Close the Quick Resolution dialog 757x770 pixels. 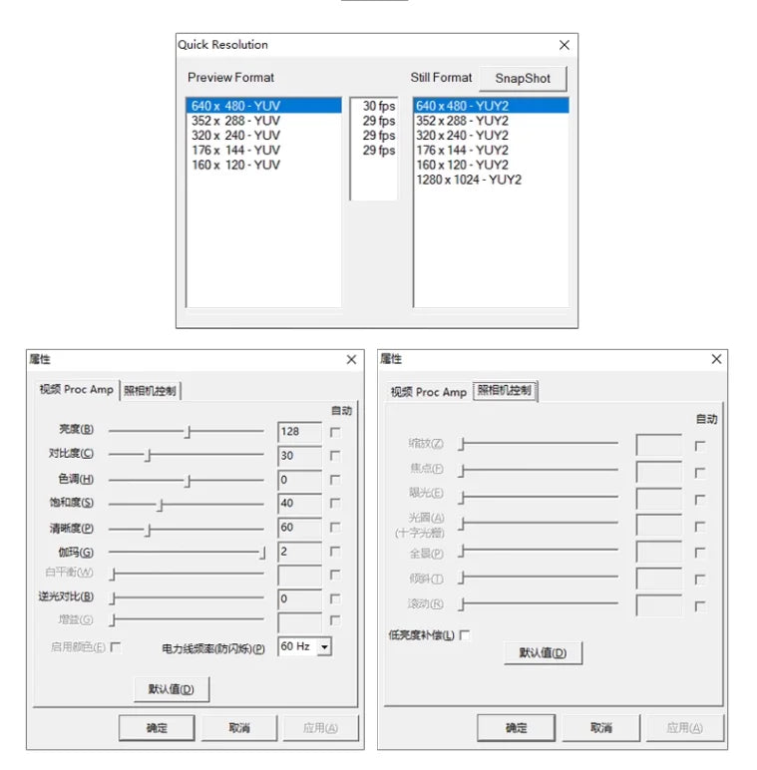[565, 45]
